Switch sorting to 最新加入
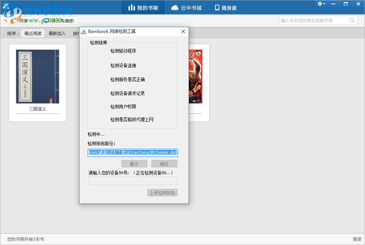 pos(57,33)
